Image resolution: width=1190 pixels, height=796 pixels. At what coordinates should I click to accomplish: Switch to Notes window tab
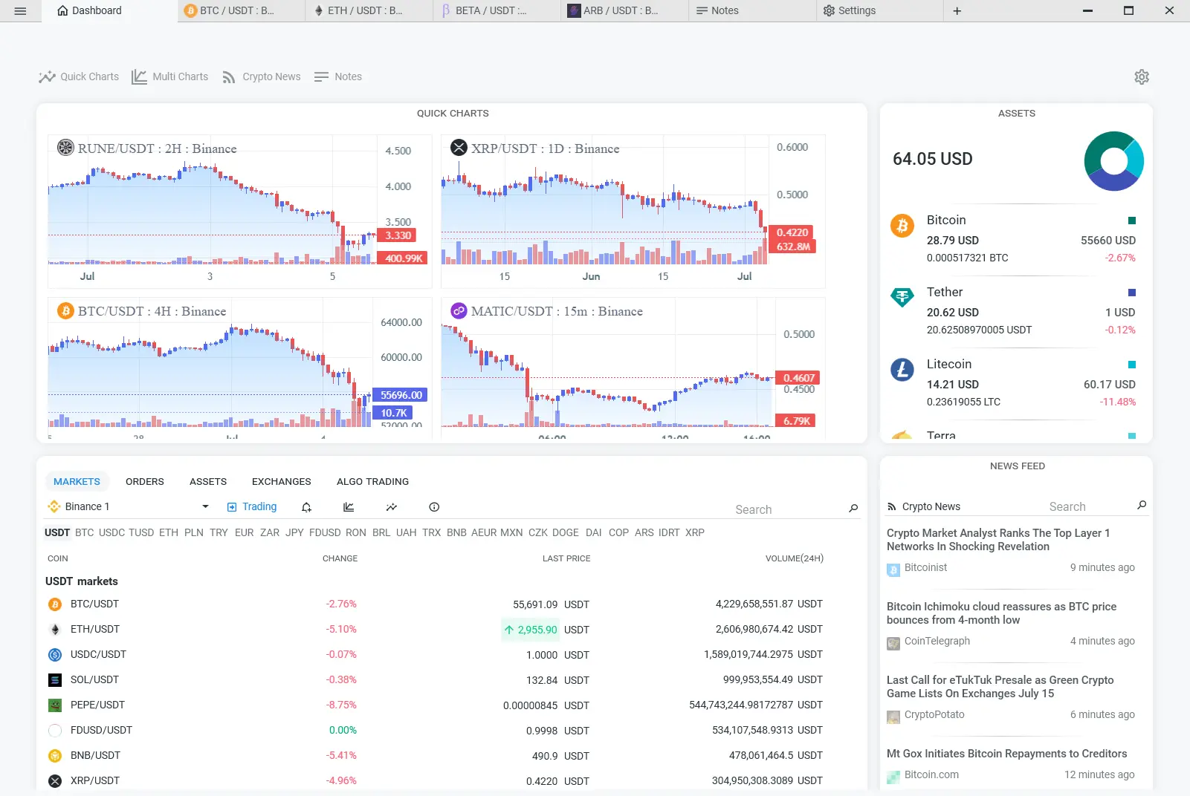coord(752,11)
